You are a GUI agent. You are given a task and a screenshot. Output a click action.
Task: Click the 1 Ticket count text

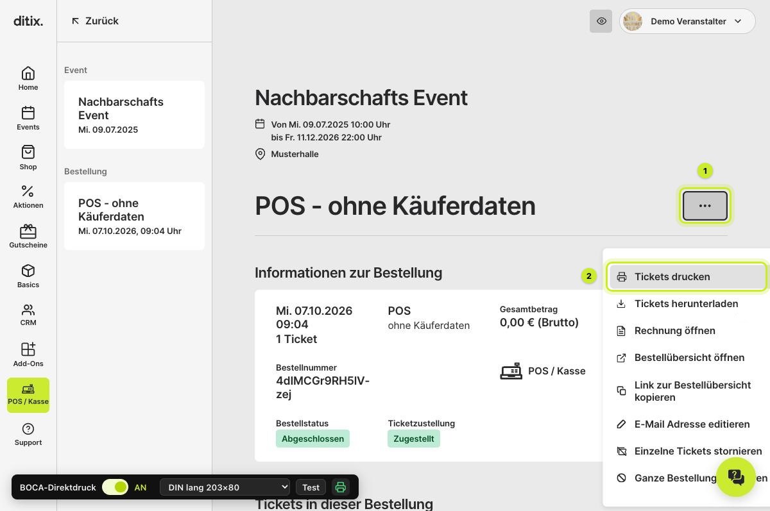coord(296,339)
